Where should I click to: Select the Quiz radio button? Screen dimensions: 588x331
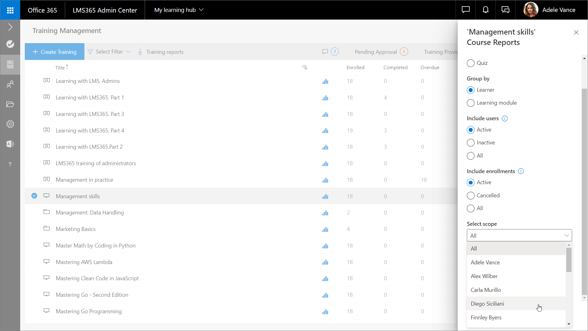[x=471, y=63]
